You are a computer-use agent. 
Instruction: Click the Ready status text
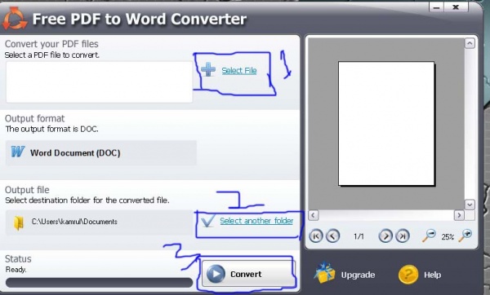[x=16, y=270]
